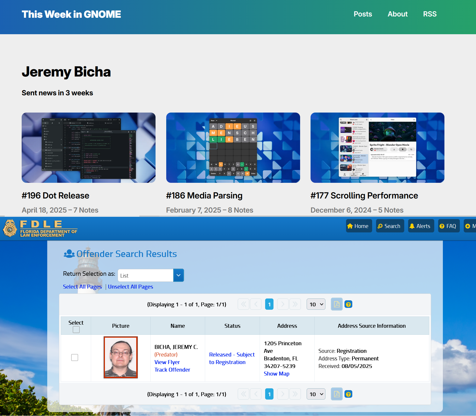This screenshot has height=416, width=476.
Task: Click the name text BICHA, JEREMY C.
Action: click(x=176, y=347)
